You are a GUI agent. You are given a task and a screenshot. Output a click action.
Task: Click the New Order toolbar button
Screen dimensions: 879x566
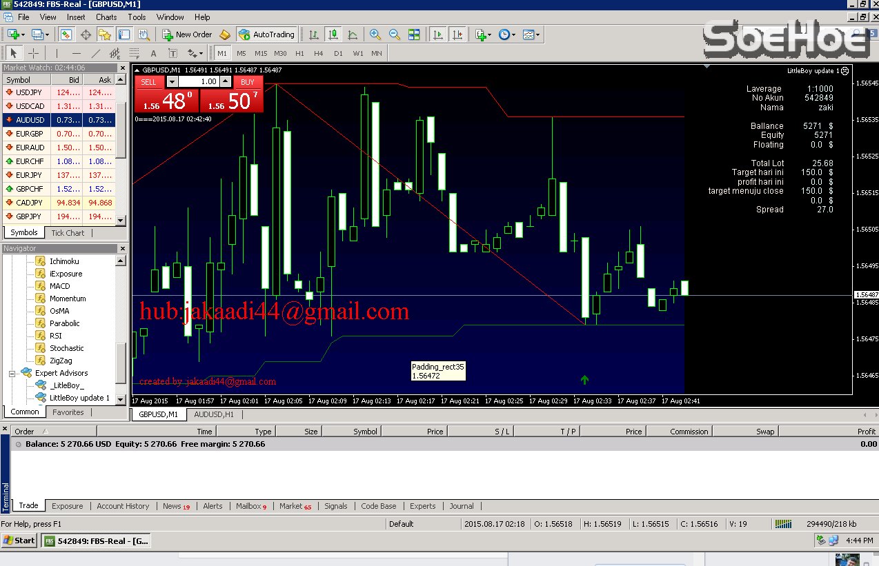[187, 34]
